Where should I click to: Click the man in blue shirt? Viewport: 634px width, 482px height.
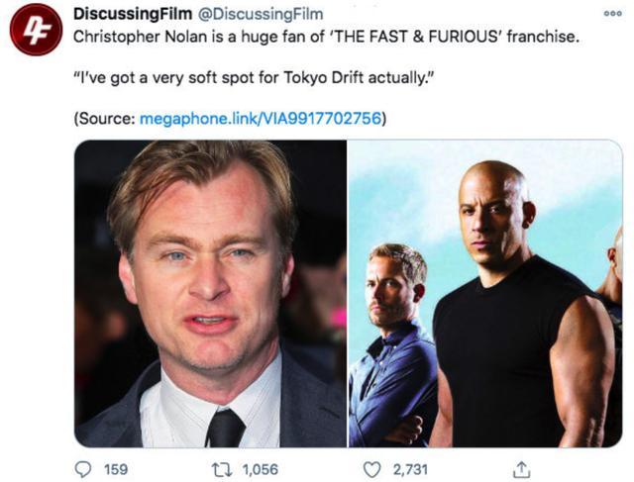pyautogui.click(x=392, y=345)
